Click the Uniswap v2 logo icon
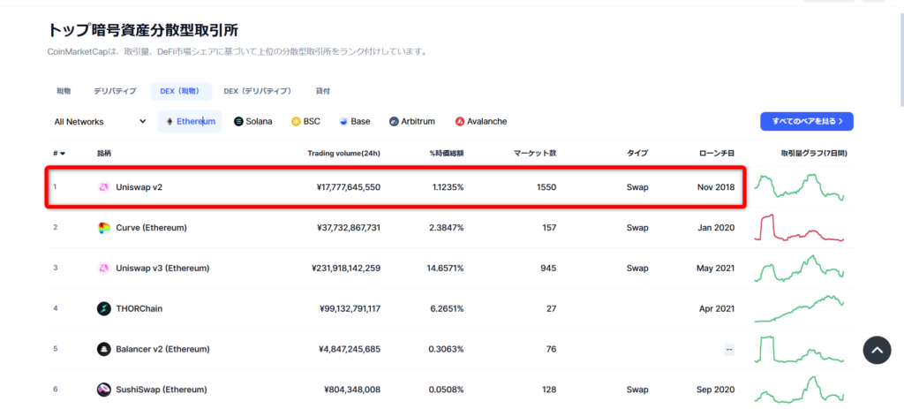904x409 pixels. pyautogui.click(x=104, y=187)
